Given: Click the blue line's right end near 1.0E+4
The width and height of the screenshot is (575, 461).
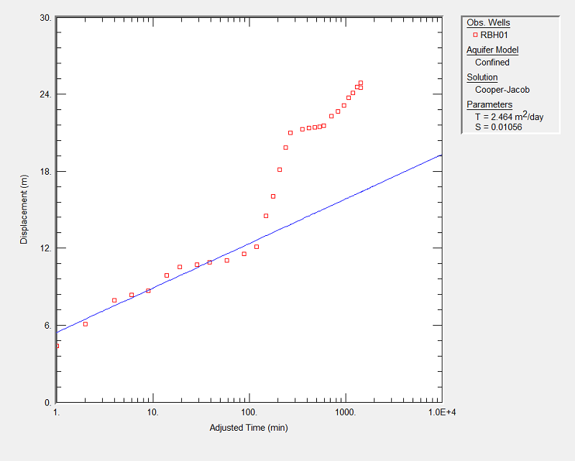Looking at the screenshot, I should point(439,155).
